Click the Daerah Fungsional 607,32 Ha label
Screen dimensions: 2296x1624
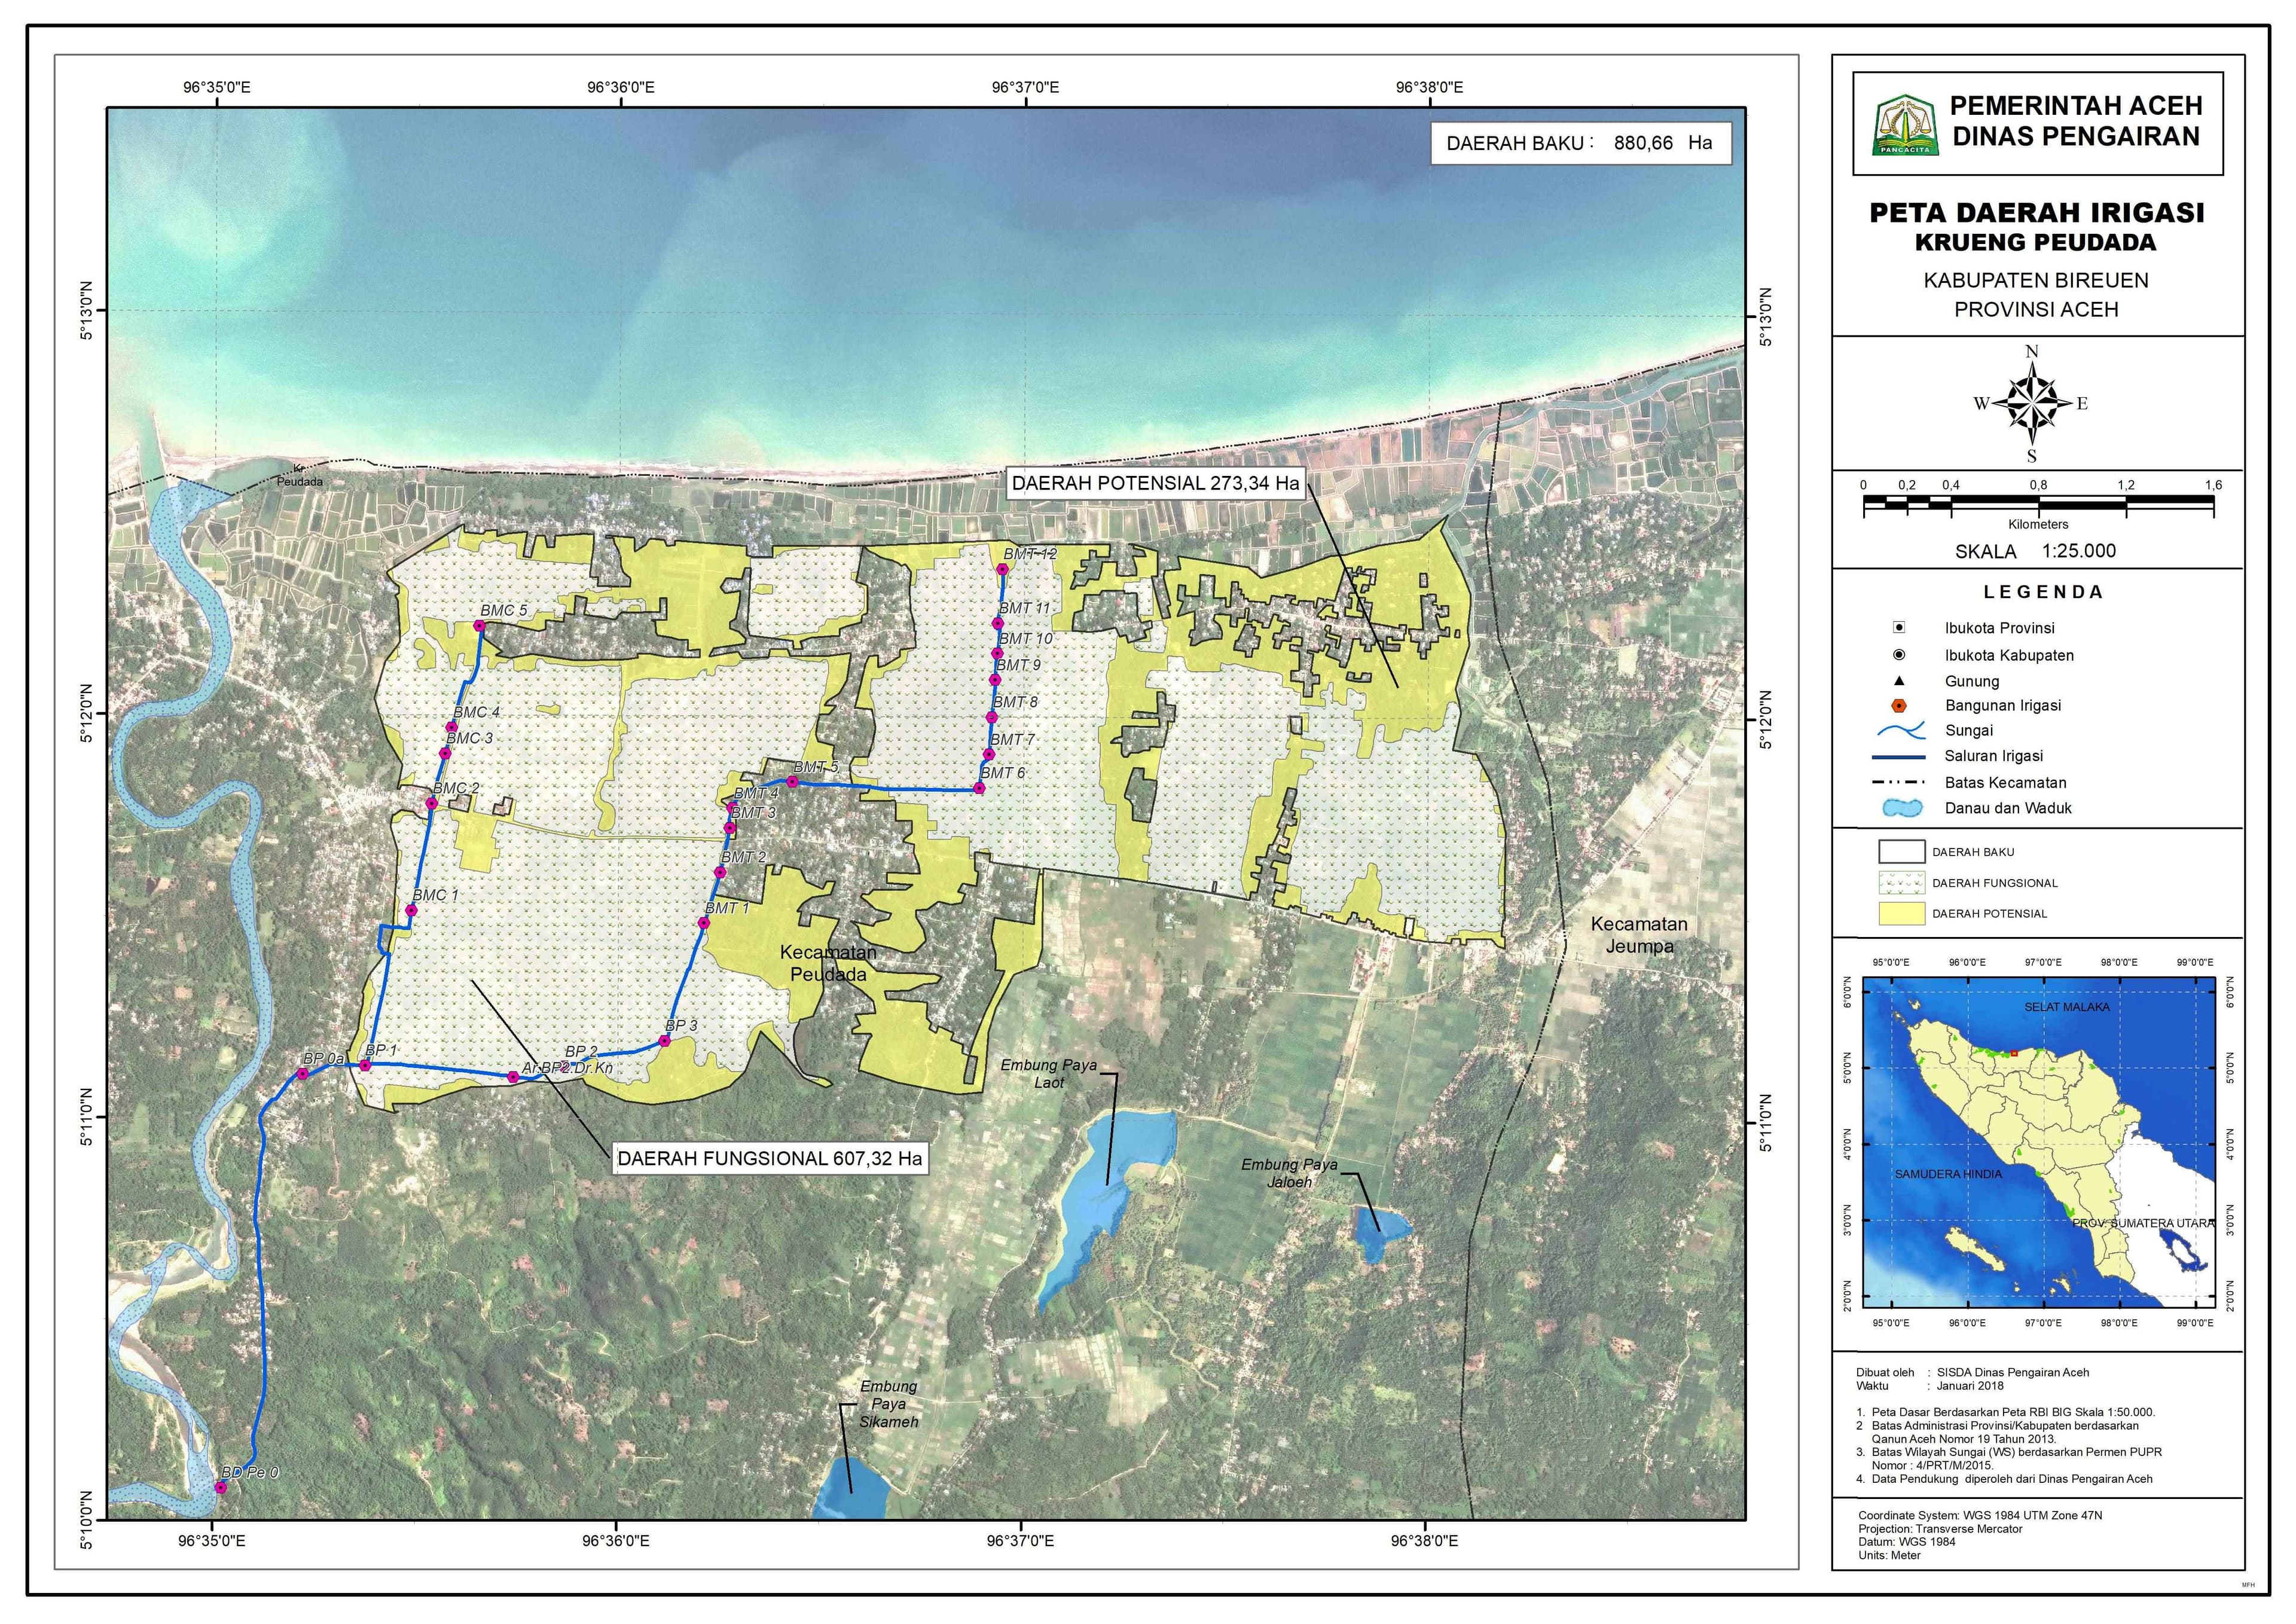coord(769,1159)
